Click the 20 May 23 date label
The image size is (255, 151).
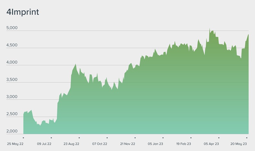coord(239,144)
